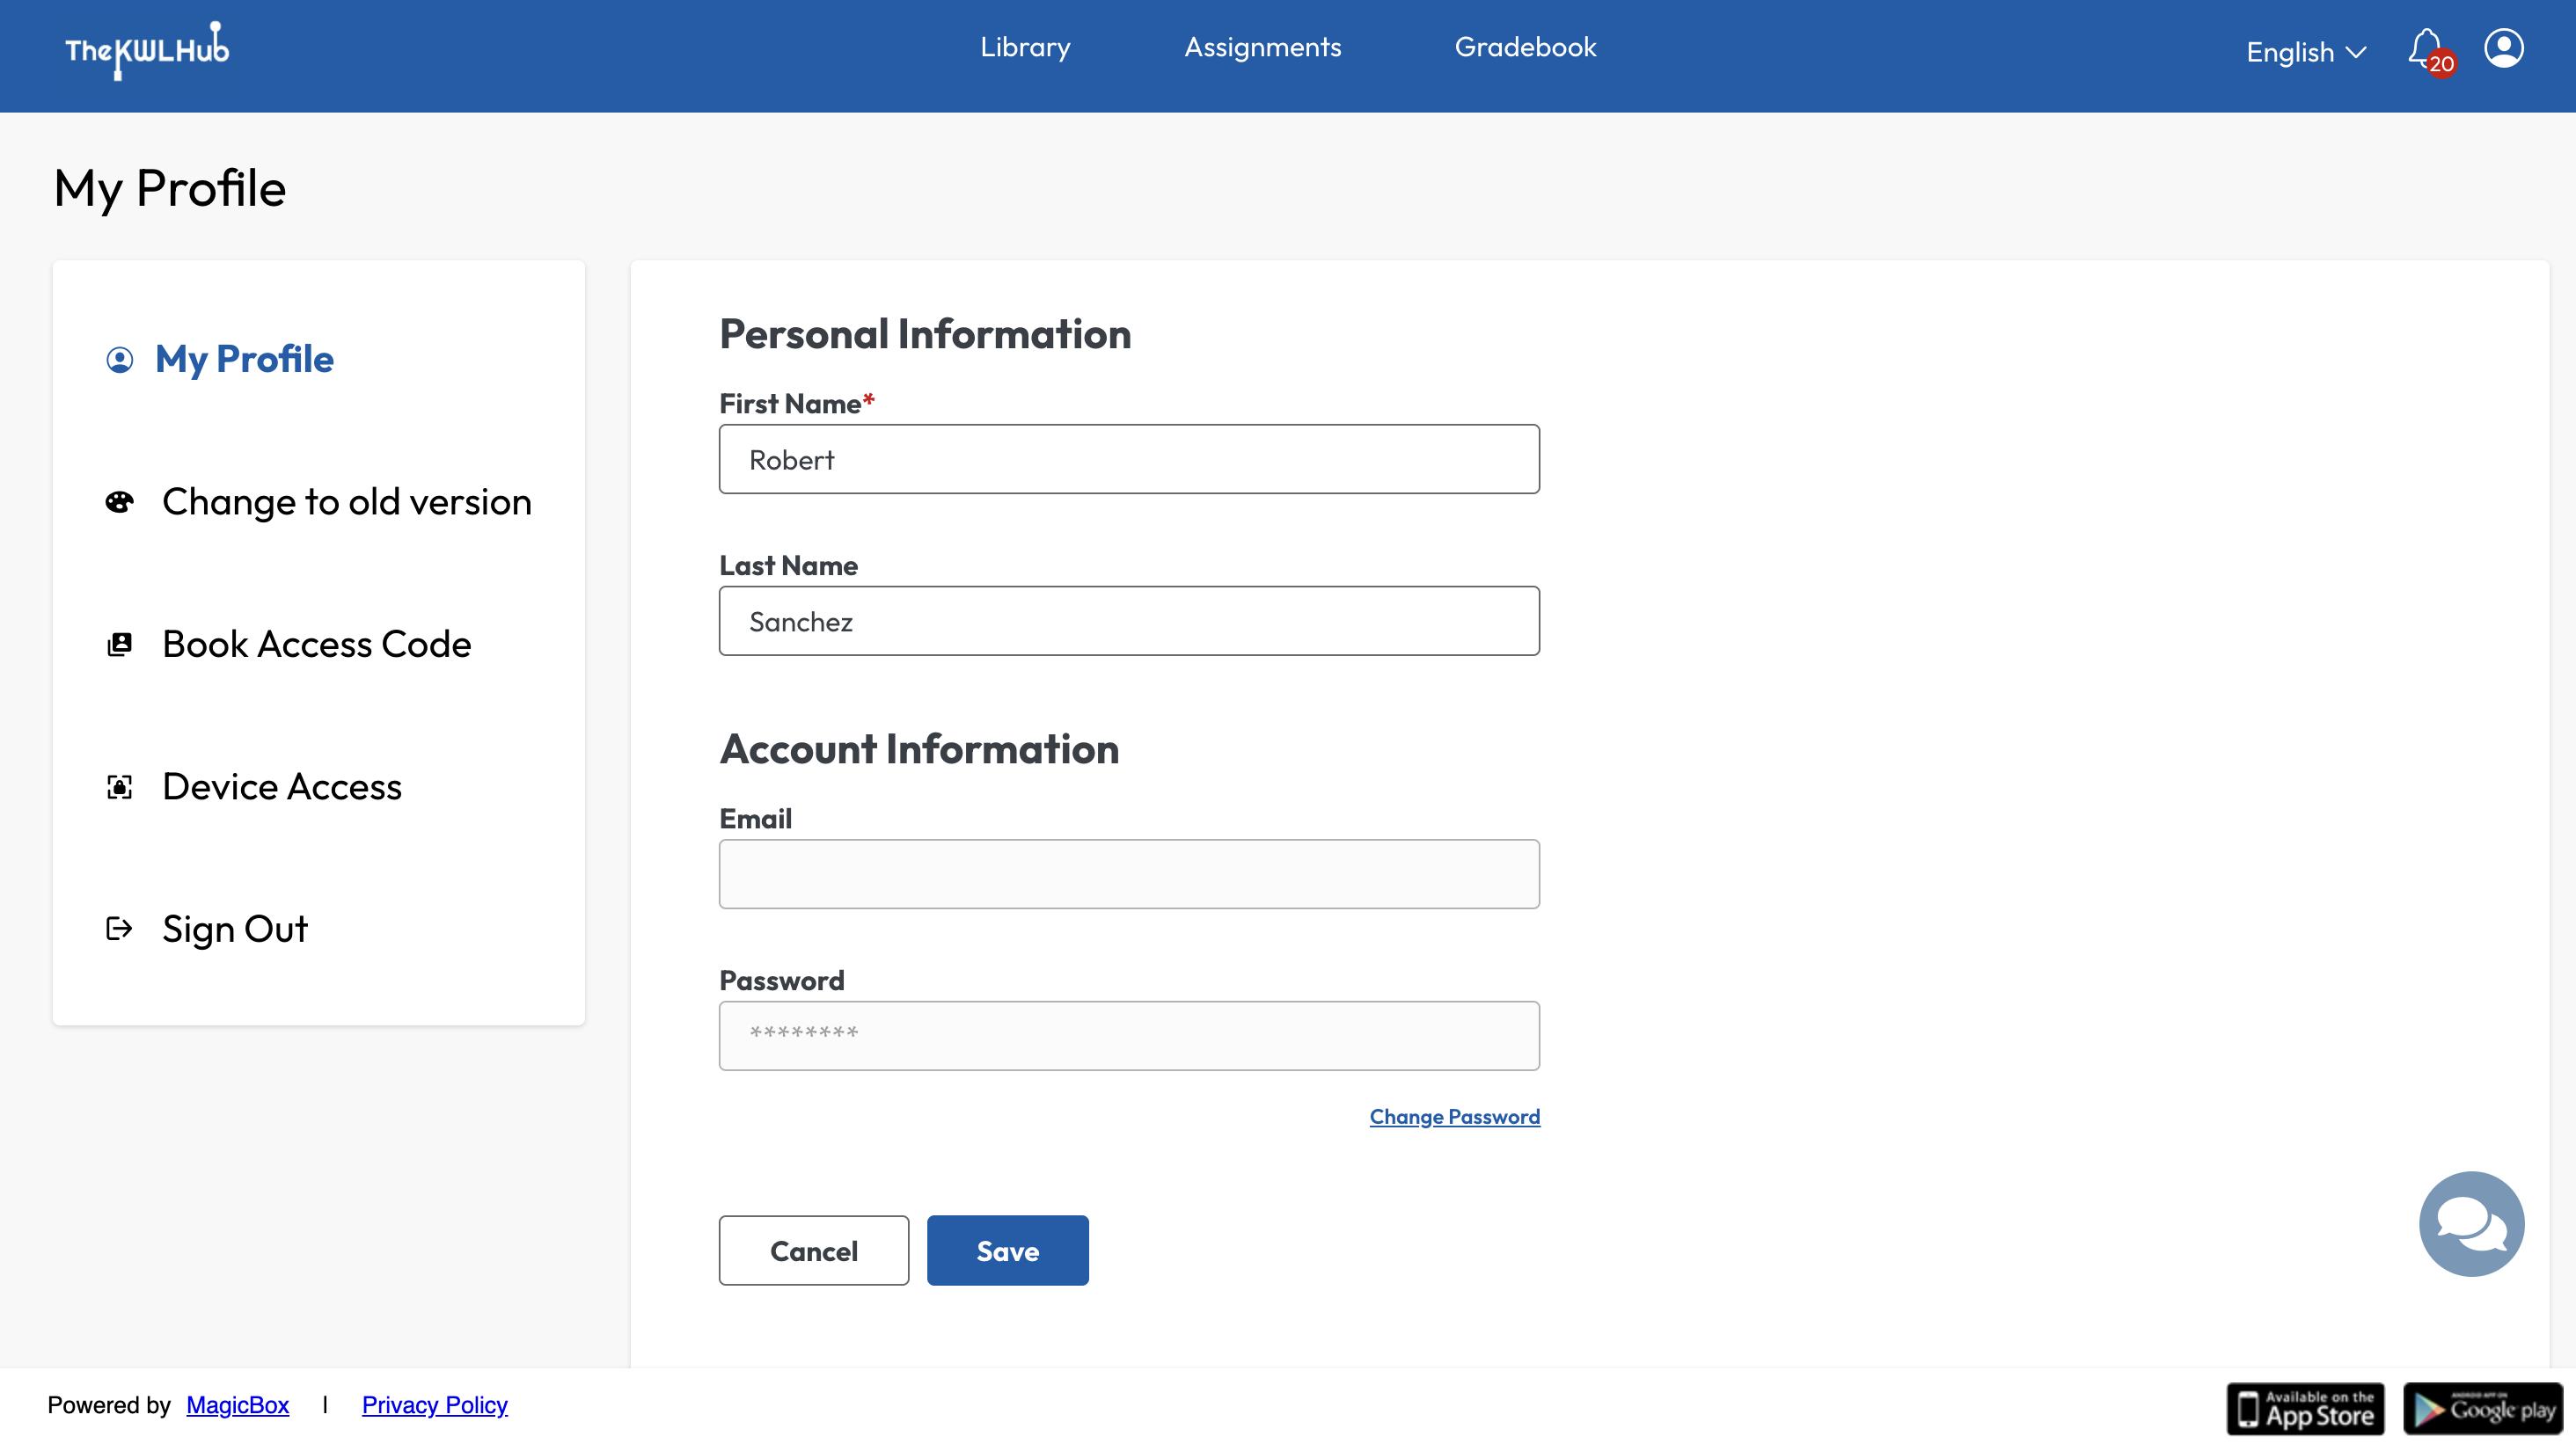Image resolution: width=2576 pixels, height=1451 pixels.
Task: Open the chat support bubble
Action: pos(2470,1223)
